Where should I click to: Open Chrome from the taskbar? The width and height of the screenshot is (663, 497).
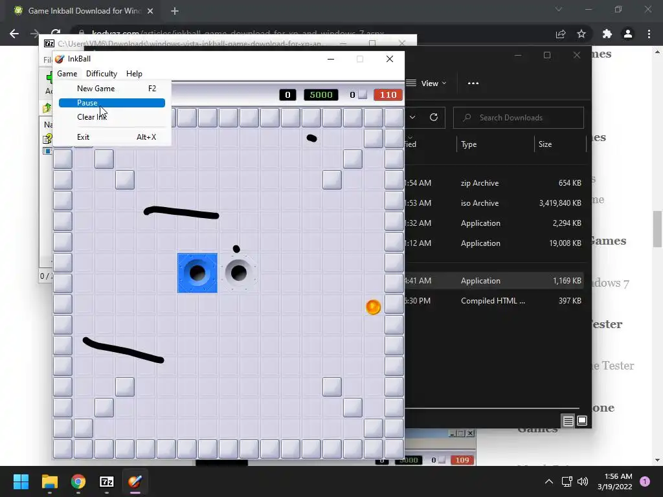[x=78, y=481]
